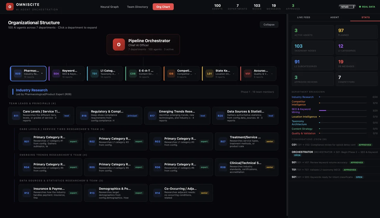This screenshot has width=380, height=218.
Task: Click the R17 agent badge
Action: pyautogui.click(x=152, y=116)
